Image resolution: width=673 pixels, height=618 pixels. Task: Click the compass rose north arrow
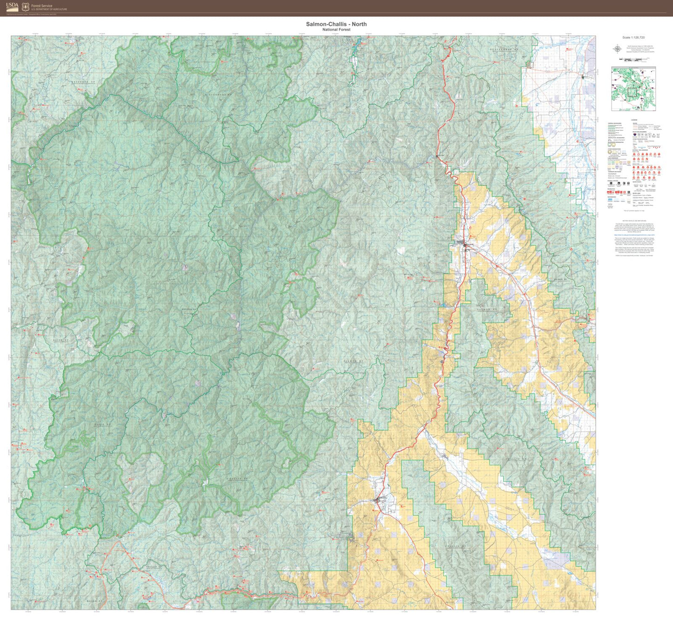tap(618, 49)
